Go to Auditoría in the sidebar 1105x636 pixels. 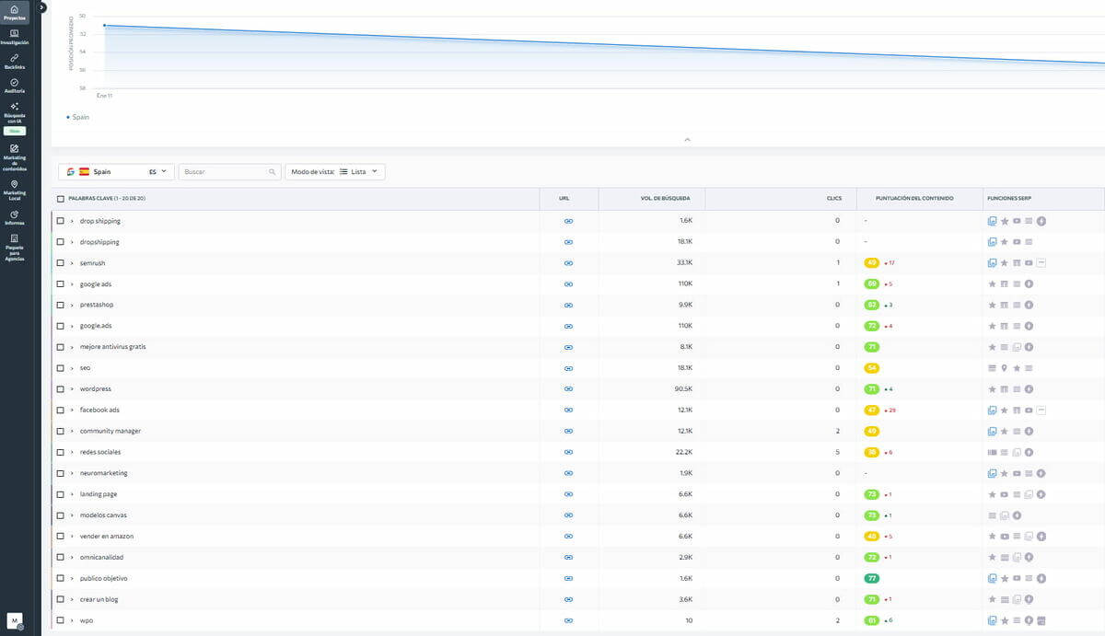(14, 85)
